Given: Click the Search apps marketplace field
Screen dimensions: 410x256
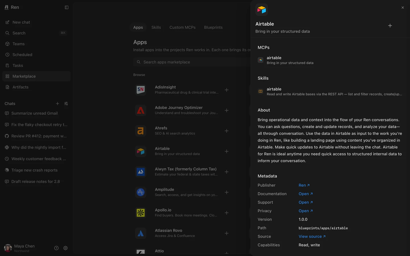Looking at the screenshot, I should (192, 62).
